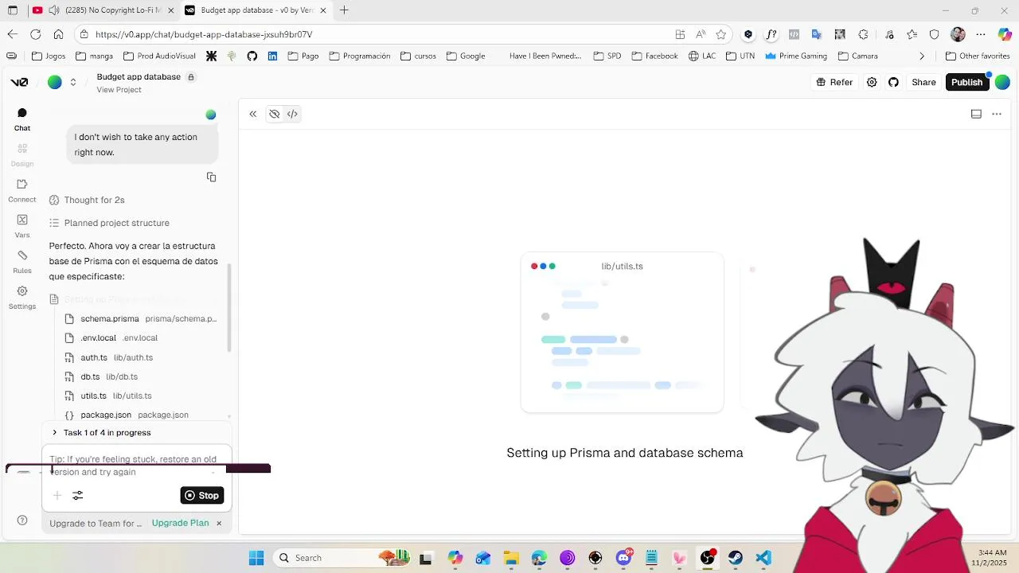This screenshot has width=1019, height=573.
Task: Open the GitHub integration icon
Action: click(893, 82)
